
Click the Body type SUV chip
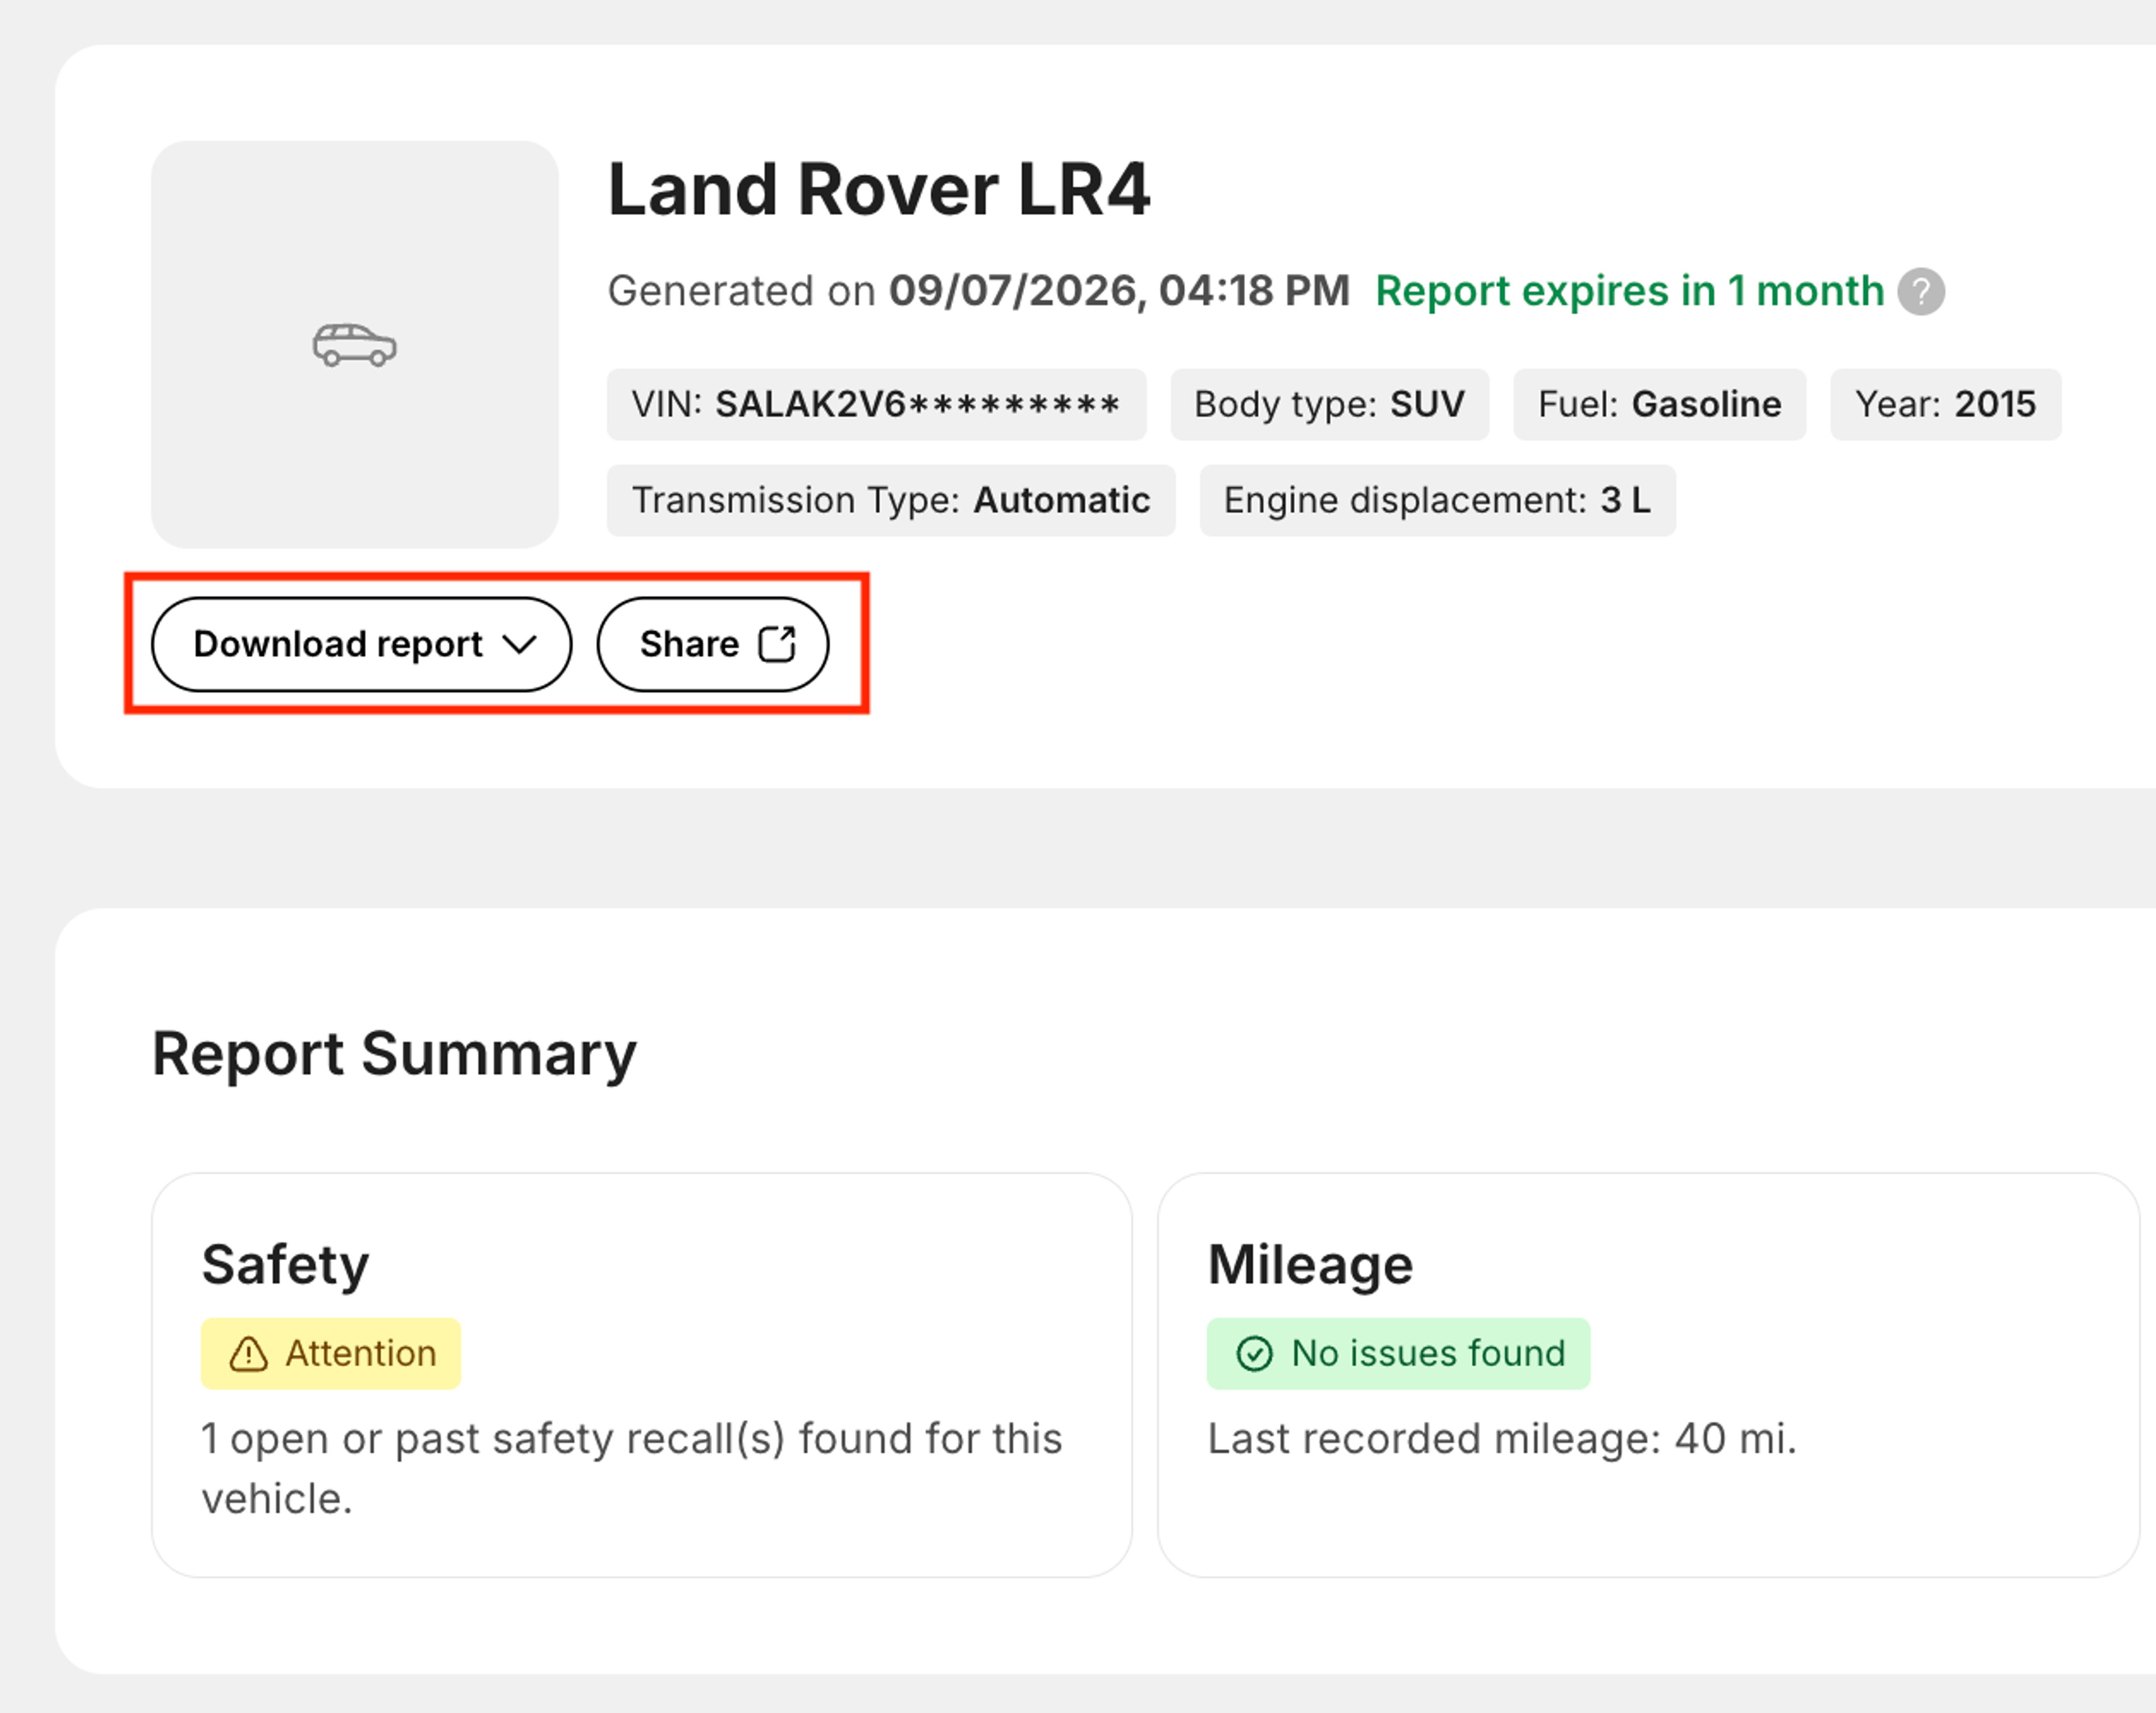1329,405
